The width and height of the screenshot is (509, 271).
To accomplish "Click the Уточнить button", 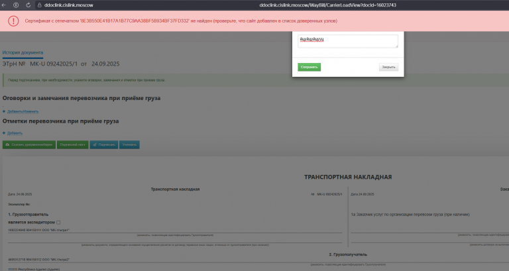I will coord(129,144).
